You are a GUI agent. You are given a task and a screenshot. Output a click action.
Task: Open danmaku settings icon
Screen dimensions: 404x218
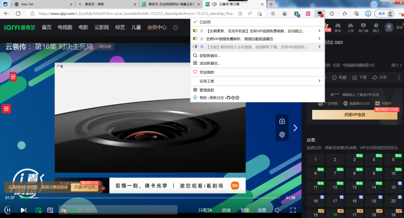click(50, 210)
